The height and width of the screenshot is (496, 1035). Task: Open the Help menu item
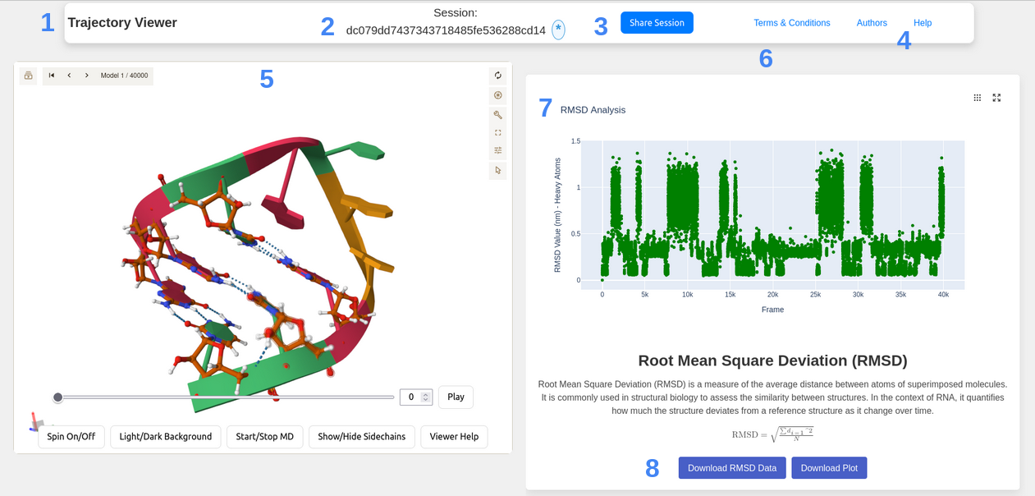[x=923, y=23]
